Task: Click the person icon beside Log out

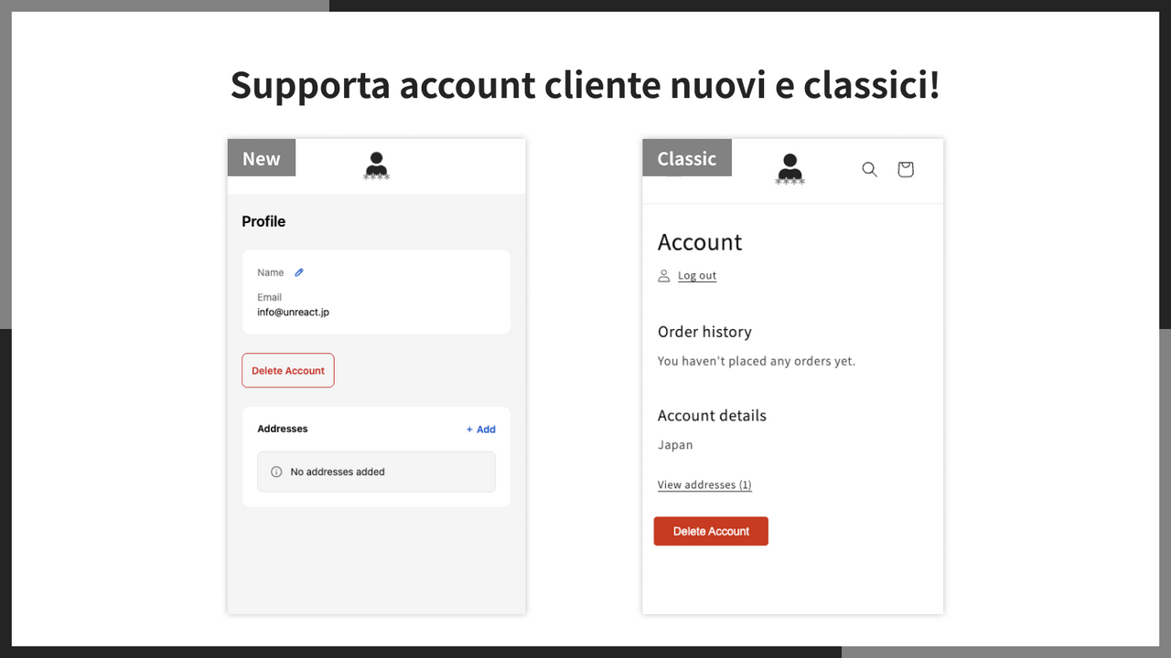Action: pyautogui.click(x=664, y=276)
